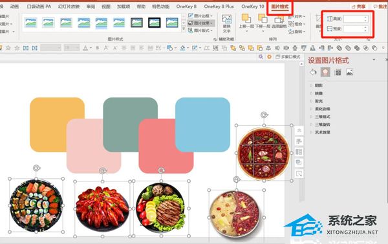
Task: Click the align right icon in quick toolbar
Action: tap(321, 48)
